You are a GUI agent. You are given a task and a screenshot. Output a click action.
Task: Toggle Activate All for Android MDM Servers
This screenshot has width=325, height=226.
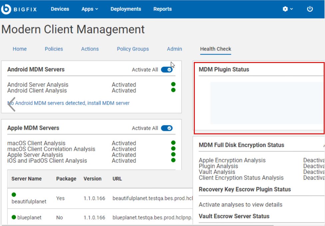coord(166,70)
